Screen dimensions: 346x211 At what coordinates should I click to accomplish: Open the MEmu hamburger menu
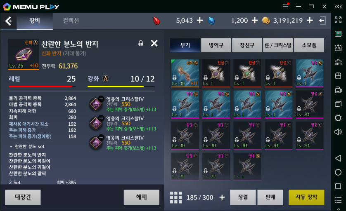coord(286,6)
